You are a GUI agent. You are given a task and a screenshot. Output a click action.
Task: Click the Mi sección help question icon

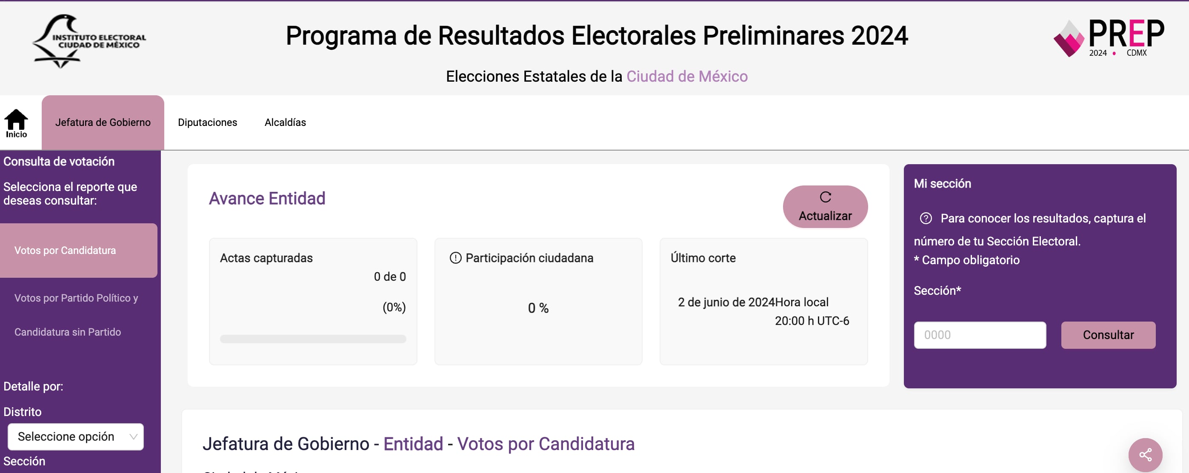[926, 218]
